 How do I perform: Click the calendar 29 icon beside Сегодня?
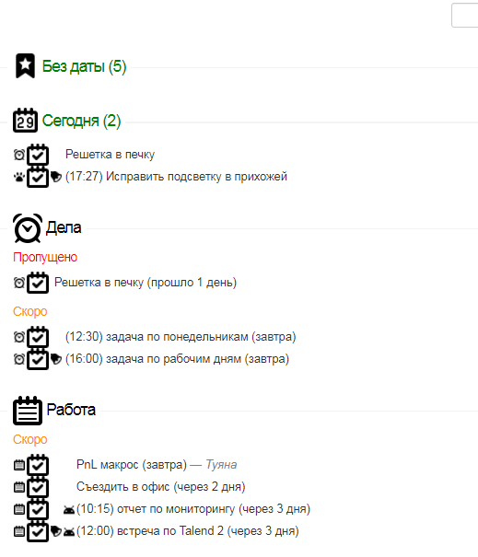[25, 121]
